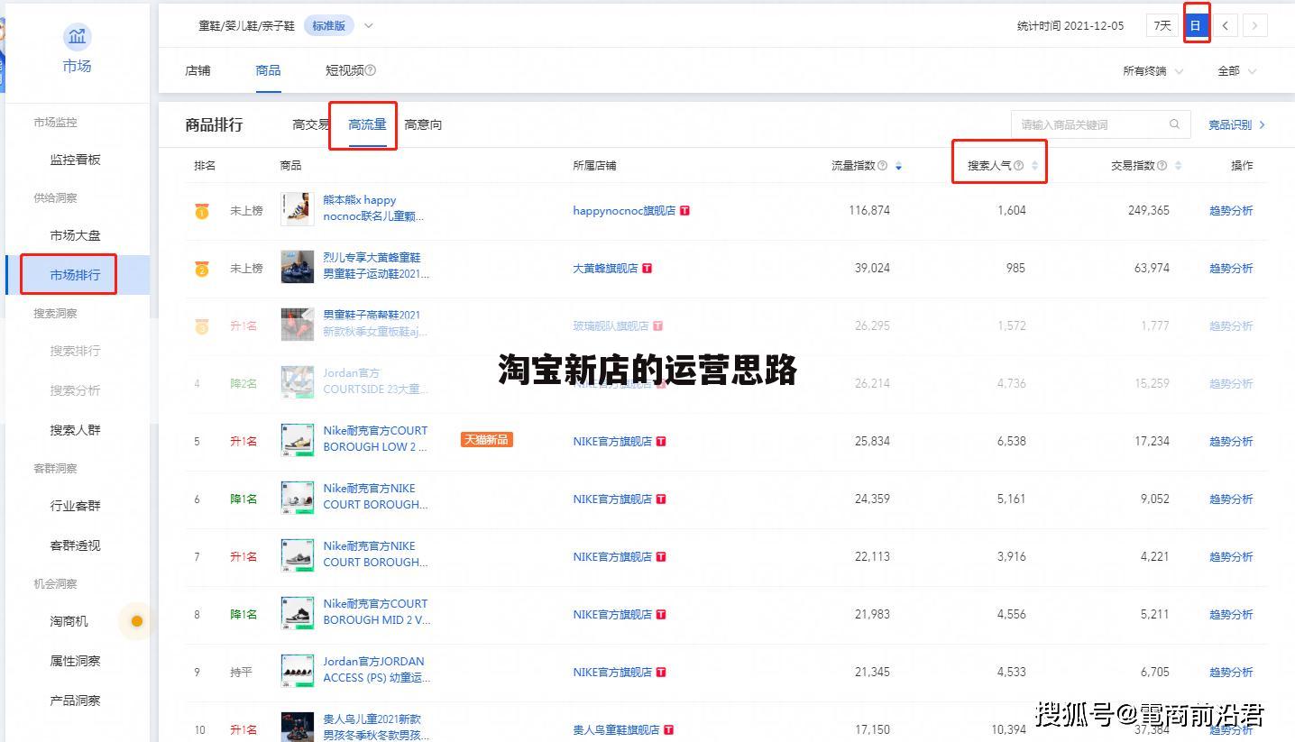Open 趋势分析 for happynocnoc旗舰店 row

click(x=1231, y=210)
